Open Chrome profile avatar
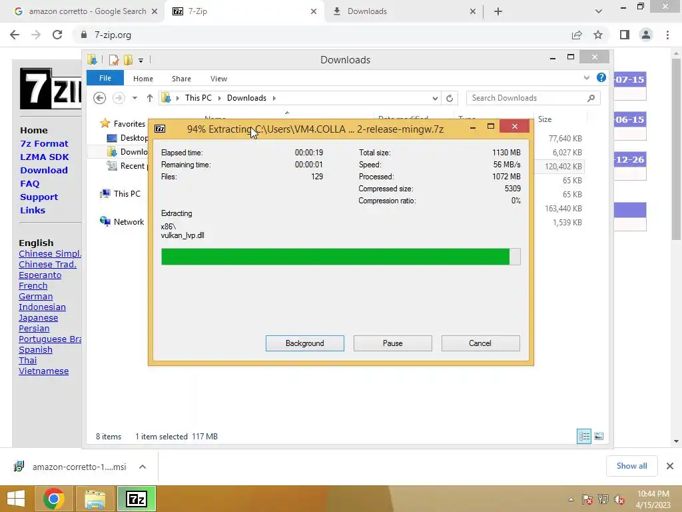Viewport: 682px width, 512px height. point(646,35)
